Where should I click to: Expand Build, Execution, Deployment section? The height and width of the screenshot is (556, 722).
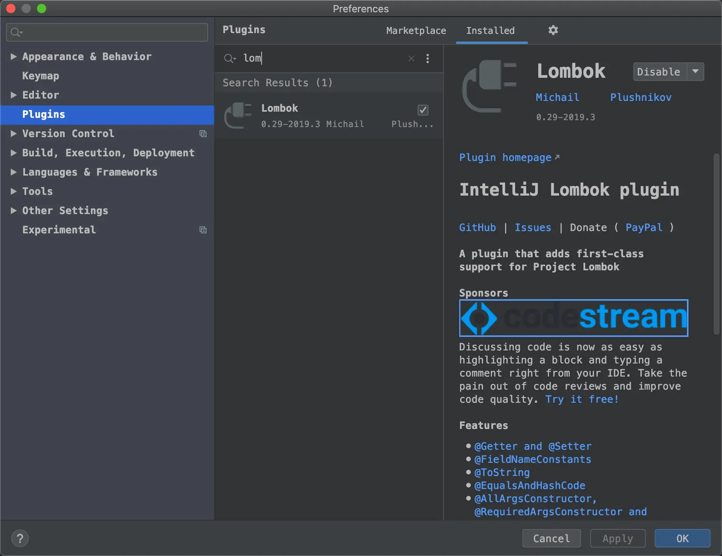13,153
